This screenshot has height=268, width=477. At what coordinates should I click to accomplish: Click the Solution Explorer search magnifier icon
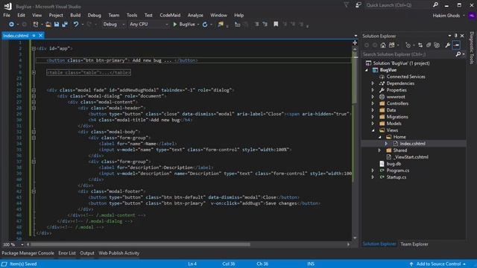(458, 54)
